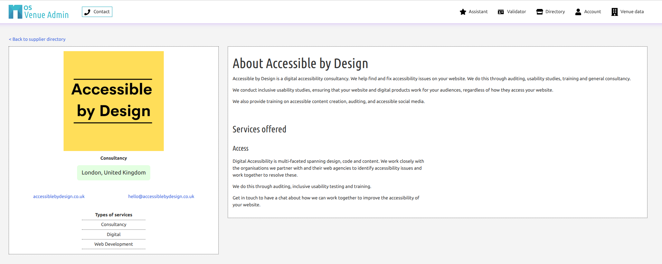The image size is (662, 264).
Task: Click the OS Venue Admin logo icon
Action: coord(16,12)
